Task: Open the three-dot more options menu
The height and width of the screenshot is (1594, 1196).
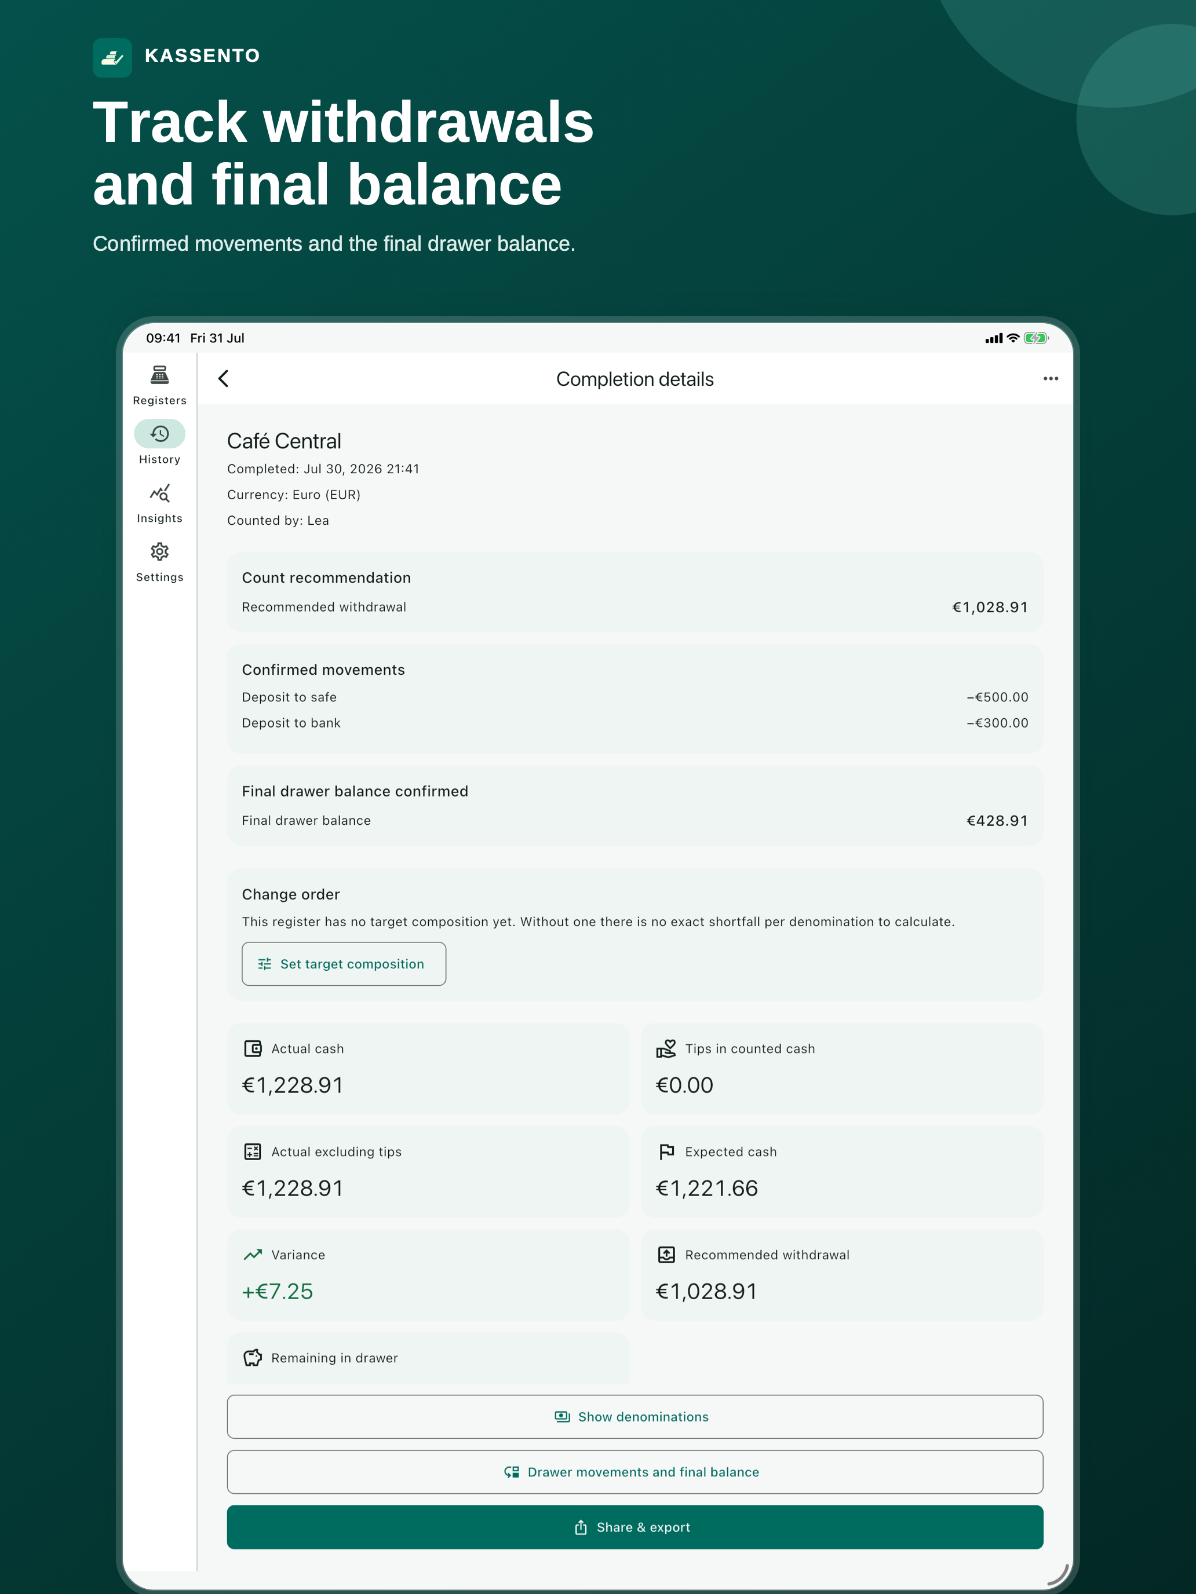Action: click(x=1051, y=379)
